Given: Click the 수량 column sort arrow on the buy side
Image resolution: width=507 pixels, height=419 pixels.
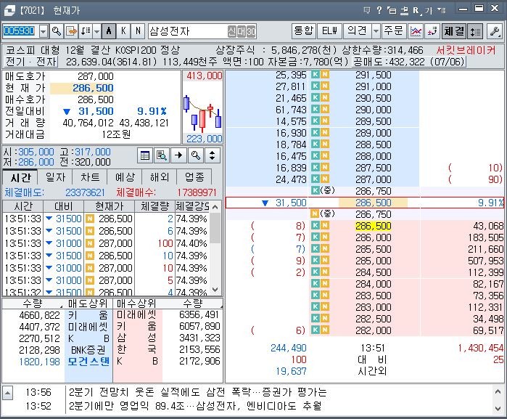Looking at the screenshot, I should [x=221, y=305].
